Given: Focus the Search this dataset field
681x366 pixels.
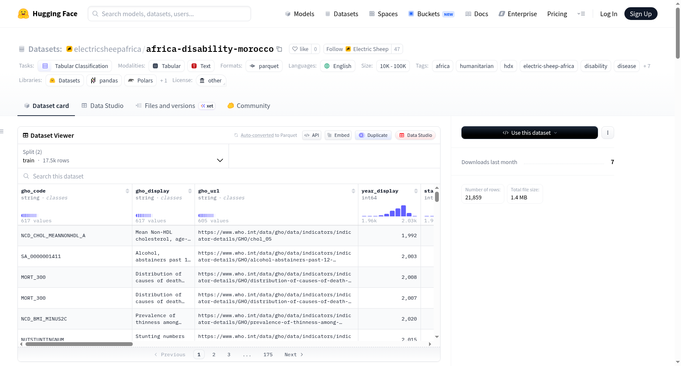Looking at the screenshot, I should point(229,176).
